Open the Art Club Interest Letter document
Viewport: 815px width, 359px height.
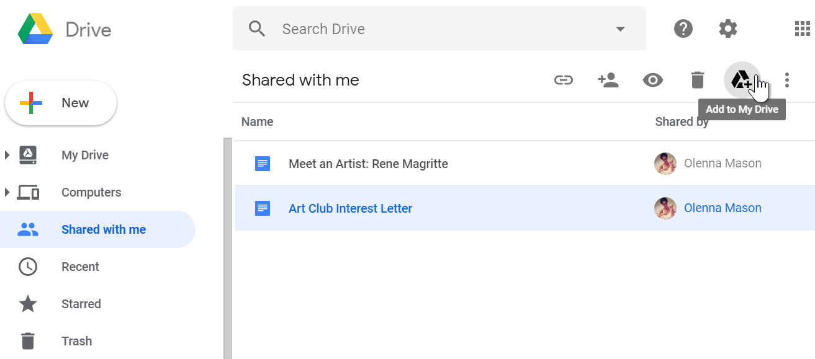tap(350, 208)
